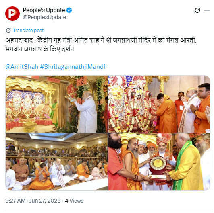Click the @PeoplesUpdate handle
This screenshot has height=213, width=214.
click(x=44, y=17)
